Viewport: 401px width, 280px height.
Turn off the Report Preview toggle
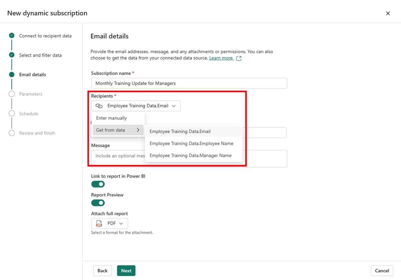[x=98, y=203]
